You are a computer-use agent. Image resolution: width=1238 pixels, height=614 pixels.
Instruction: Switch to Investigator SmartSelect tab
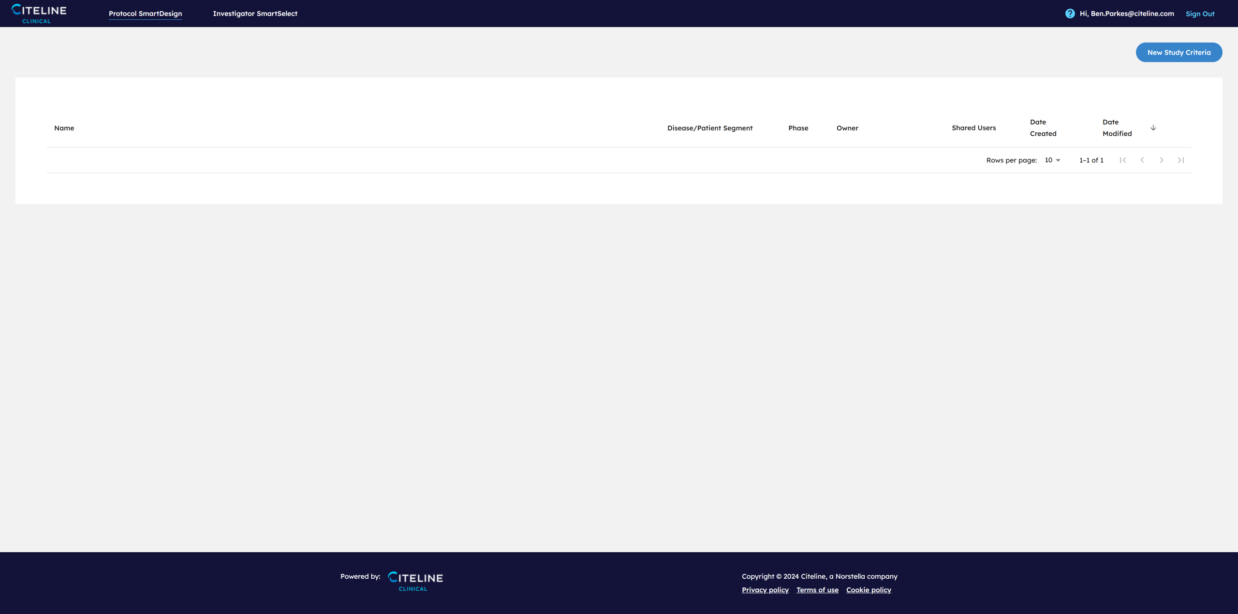point(255,14)
